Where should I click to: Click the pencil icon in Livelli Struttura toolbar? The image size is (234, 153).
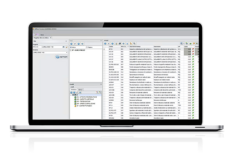77,93
